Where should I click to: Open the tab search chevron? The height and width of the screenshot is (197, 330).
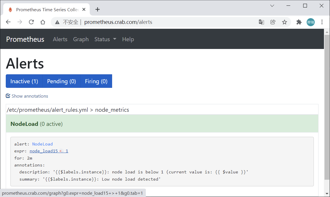click(x=272, y=6)
